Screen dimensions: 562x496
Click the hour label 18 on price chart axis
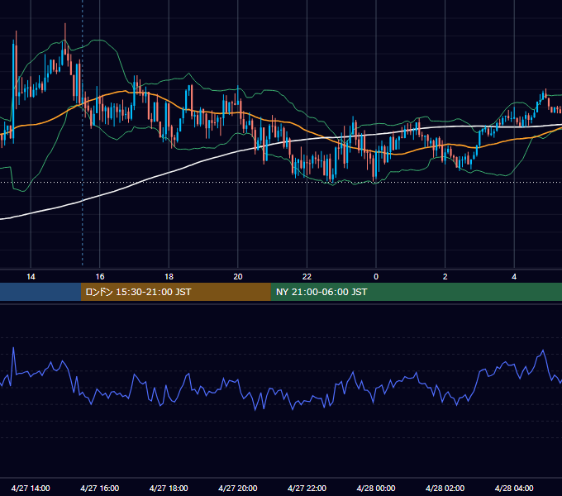click(x=169, y=277)
